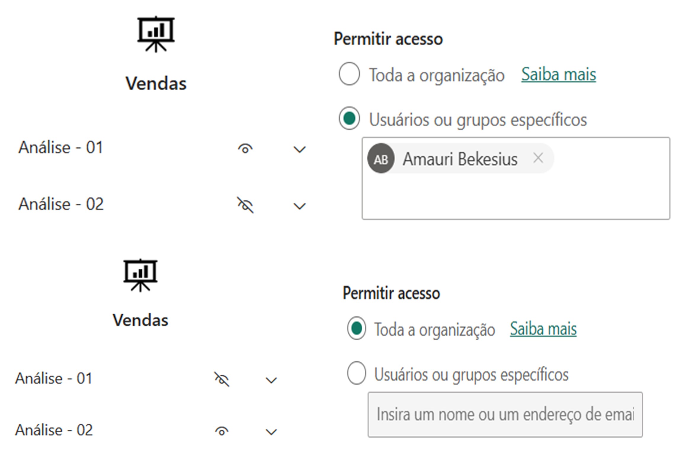The width and height of the screenshot is (674, 462).
Task: Show hidden Análise - 02 in the top Vendas list
Action: pyautogui.click(x=245, y=205)
